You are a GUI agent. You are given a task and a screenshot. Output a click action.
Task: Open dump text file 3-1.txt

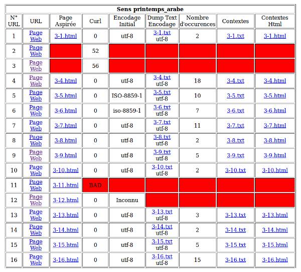[162, 33]
